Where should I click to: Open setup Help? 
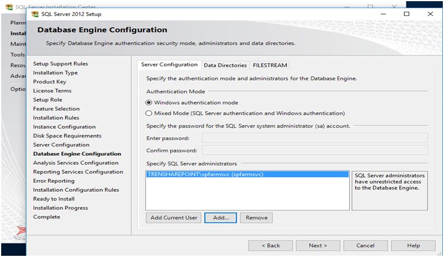(413, 245)
